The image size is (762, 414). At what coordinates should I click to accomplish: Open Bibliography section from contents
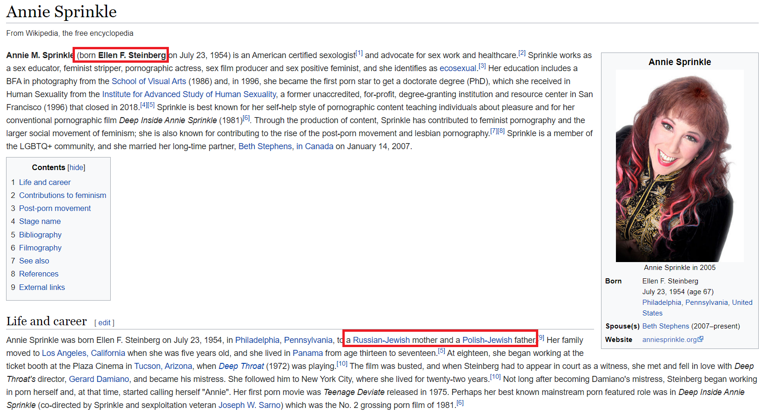(40, 235)
